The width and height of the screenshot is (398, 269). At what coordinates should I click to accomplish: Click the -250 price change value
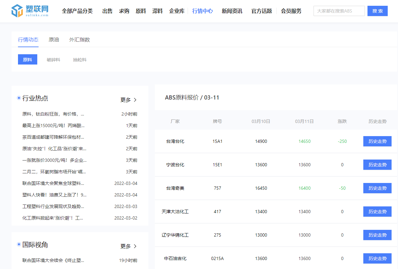pyautogui.click(x=342, y=141)
